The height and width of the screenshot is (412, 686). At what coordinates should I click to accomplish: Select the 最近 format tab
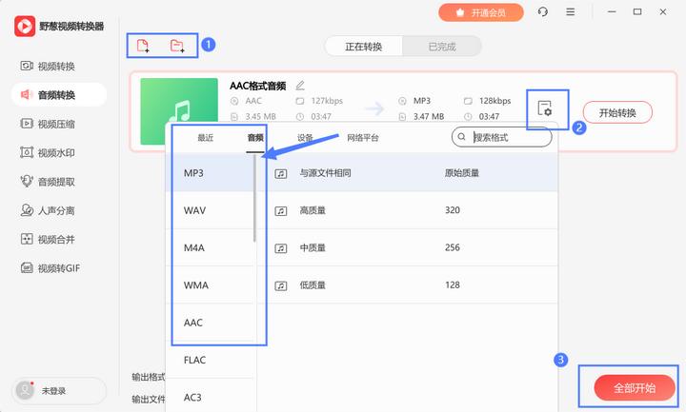(205, 138)
